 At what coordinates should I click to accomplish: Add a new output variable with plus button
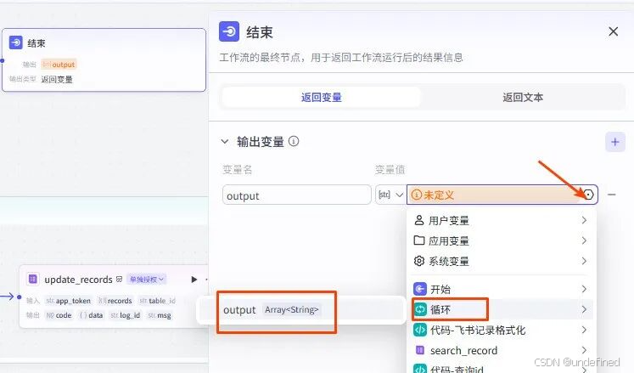pyautogui.click(x=615, y=142)
